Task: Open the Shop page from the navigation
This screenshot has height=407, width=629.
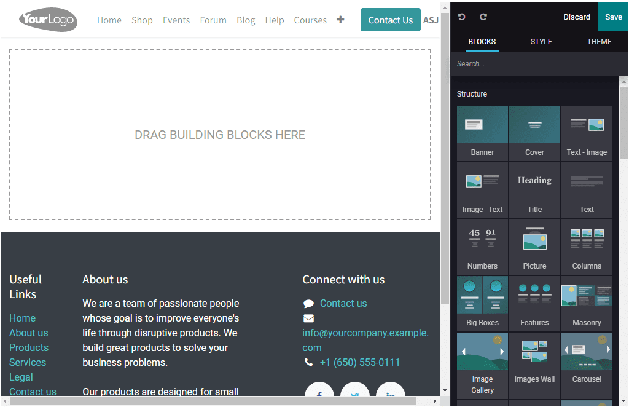Action: pos(142,20)
